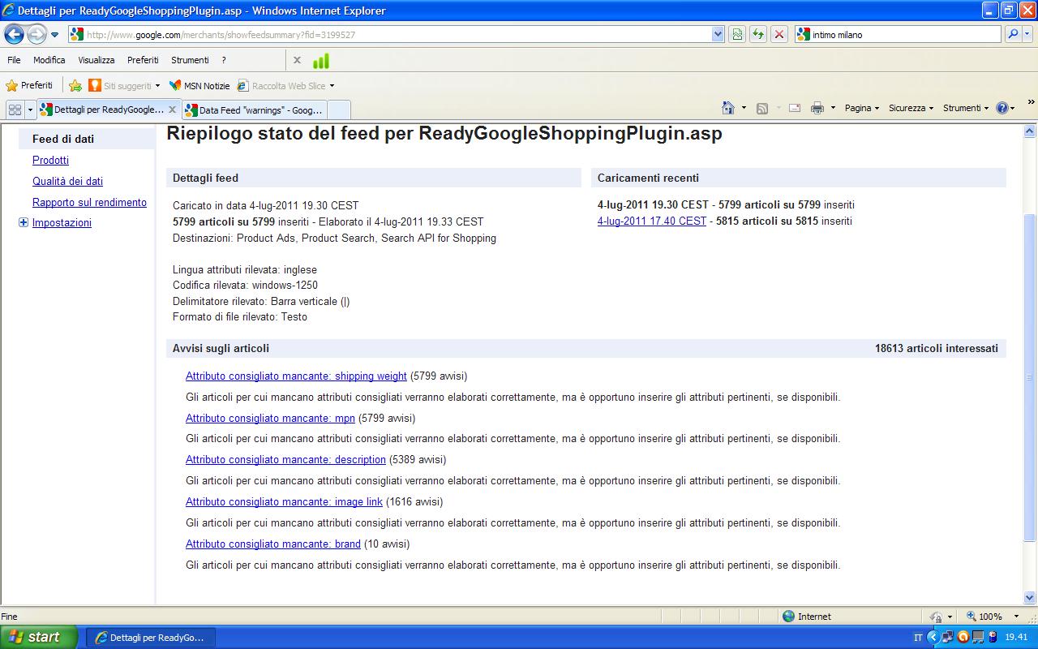The image size is (1038, 649).
Task: Click the page vertical scrollbar thumb
Action: click(x=1030, y=376)
